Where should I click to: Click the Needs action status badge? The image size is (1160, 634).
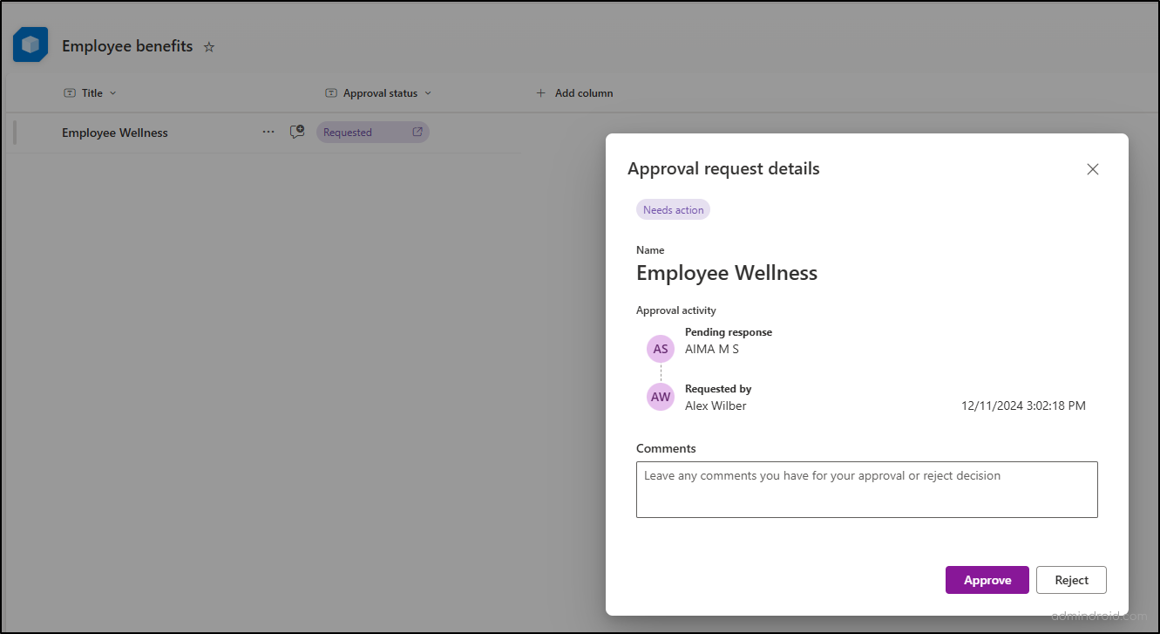tap(672, 209)
